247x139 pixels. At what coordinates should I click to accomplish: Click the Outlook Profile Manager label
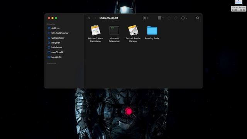pyautogui.click(x=133, y=40)
